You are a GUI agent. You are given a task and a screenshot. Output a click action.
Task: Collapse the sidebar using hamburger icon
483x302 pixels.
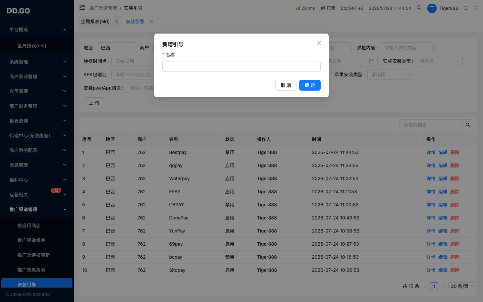(x=82, y=7)
